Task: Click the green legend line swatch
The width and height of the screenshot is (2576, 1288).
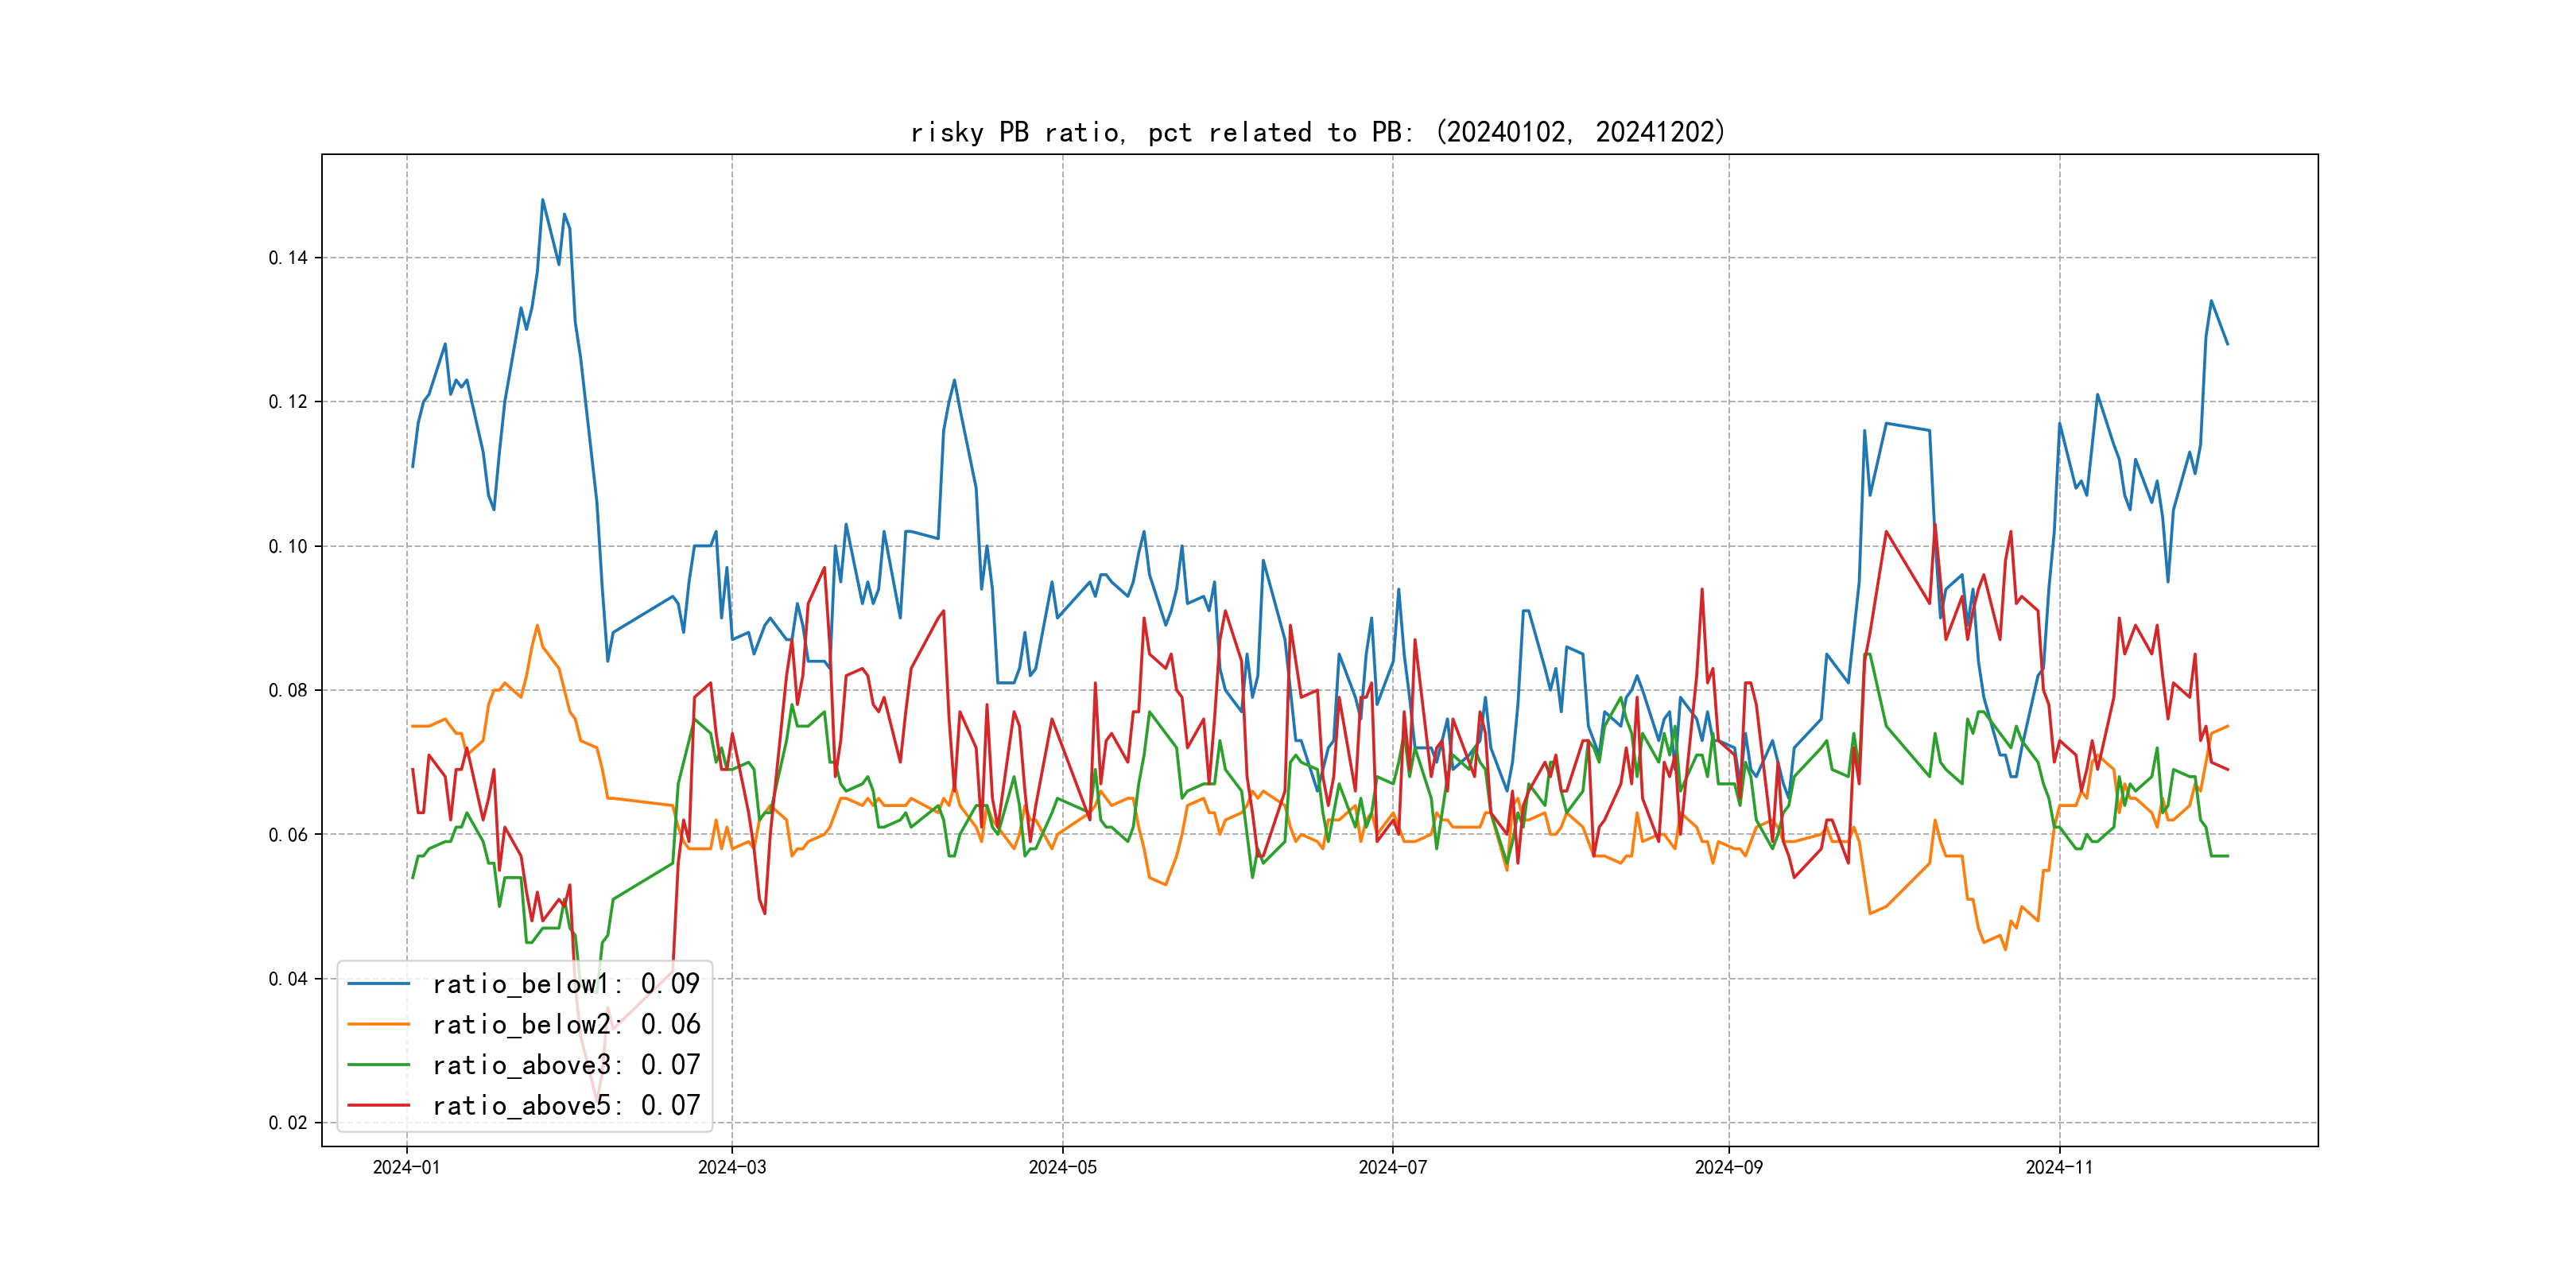Action: (x=378, y=1065)
